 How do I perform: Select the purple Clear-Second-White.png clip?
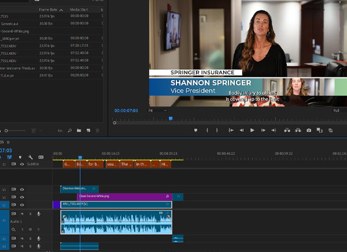(x=124, y=197)
